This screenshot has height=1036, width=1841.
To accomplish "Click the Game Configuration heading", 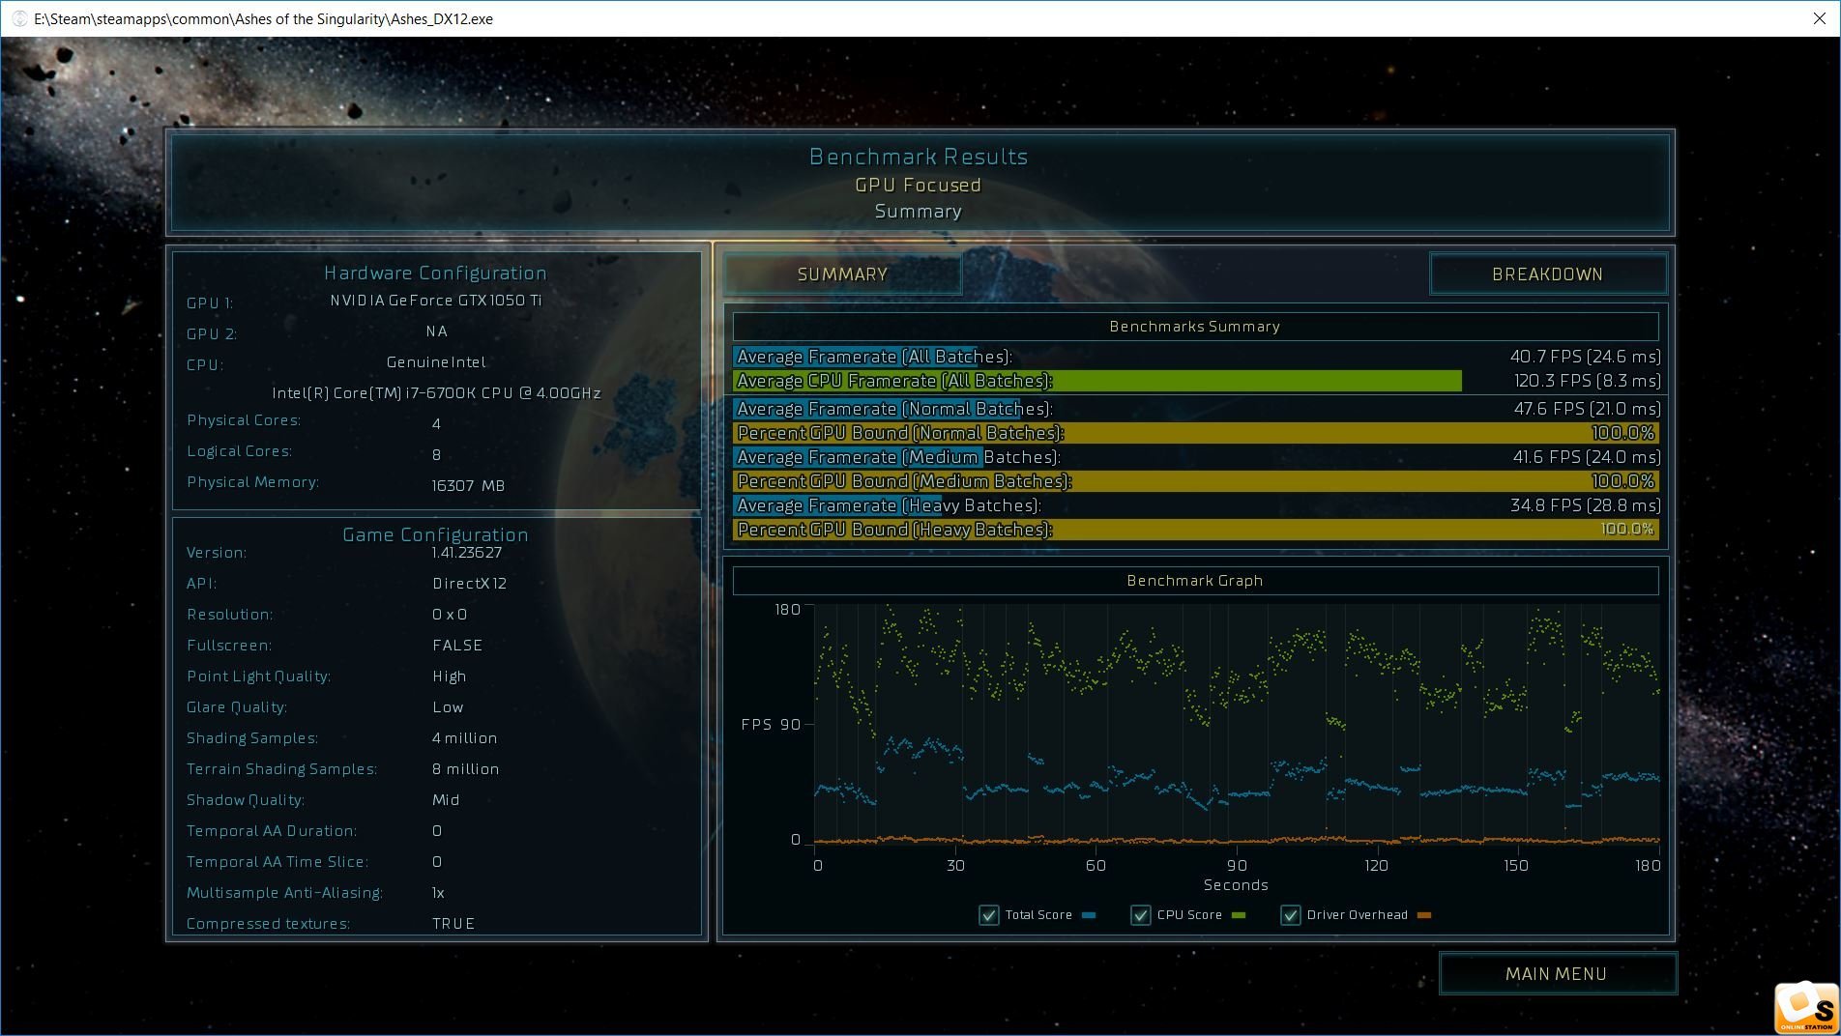I will pyautogui.click(x=435, y=535).
